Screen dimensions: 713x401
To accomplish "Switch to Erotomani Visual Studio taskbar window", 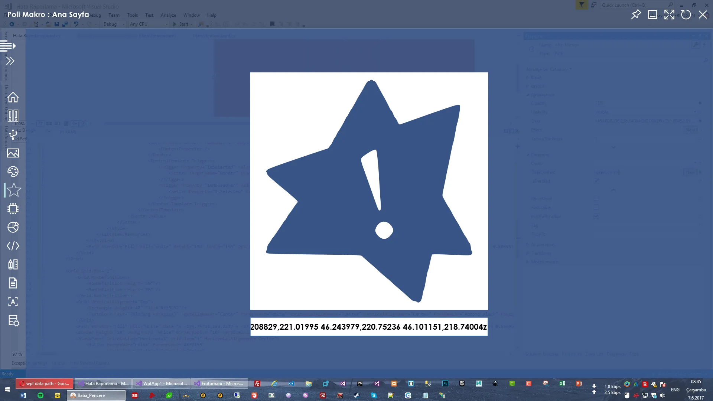I will tap(219, 384).
